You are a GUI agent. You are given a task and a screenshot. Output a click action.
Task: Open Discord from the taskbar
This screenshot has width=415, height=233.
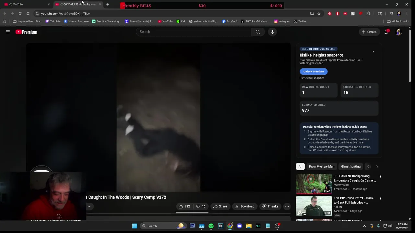pyautogui.click(x=239, y=226)
